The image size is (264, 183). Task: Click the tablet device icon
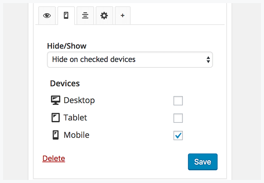point(55,117)
